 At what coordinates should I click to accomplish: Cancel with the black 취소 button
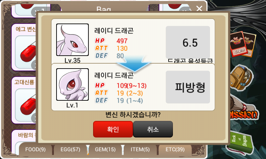point(153,129)
